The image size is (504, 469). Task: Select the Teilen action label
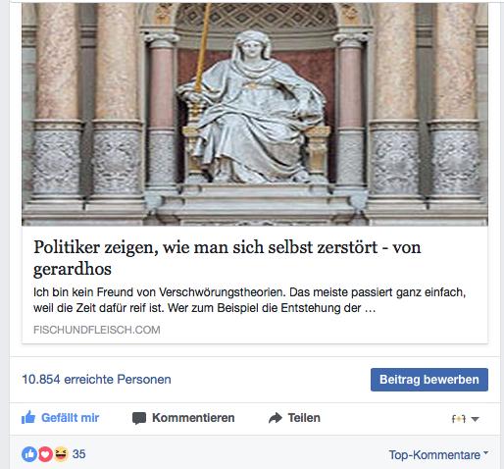[x=304, y=418]
